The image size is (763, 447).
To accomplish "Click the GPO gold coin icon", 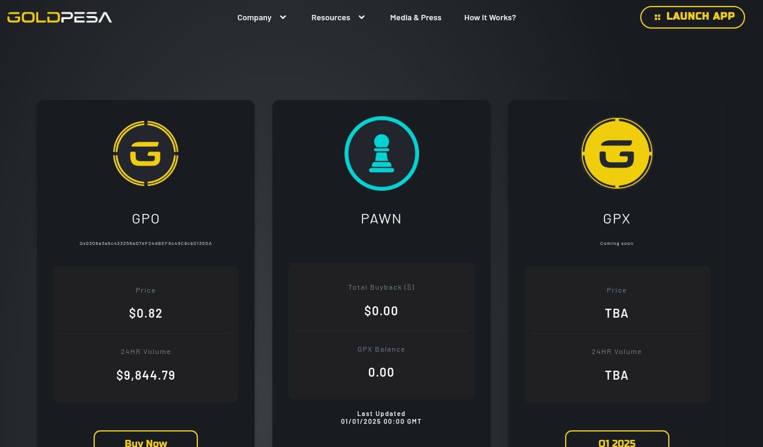I will pyautogui.click(x=145, y=154).
